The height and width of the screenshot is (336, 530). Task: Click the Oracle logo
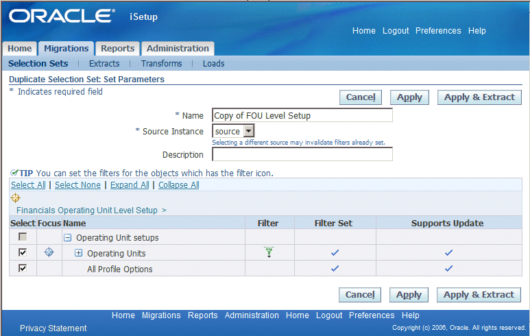[x=62, y=16]
